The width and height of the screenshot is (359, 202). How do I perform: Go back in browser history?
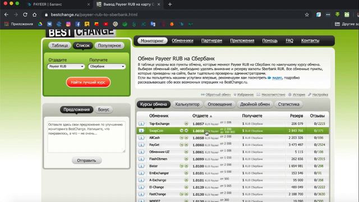[6, 15]
